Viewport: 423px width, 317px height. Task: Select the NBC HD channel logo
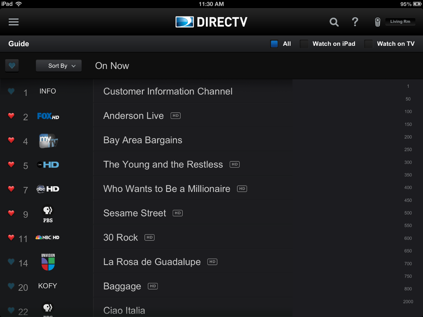pyautogui.click(x=47, y=237)
